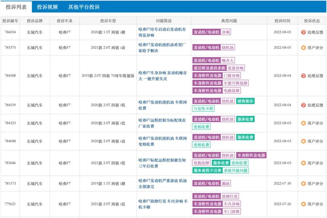
Task: Select the 投诉列表 tab
Action: click(16, 7)
